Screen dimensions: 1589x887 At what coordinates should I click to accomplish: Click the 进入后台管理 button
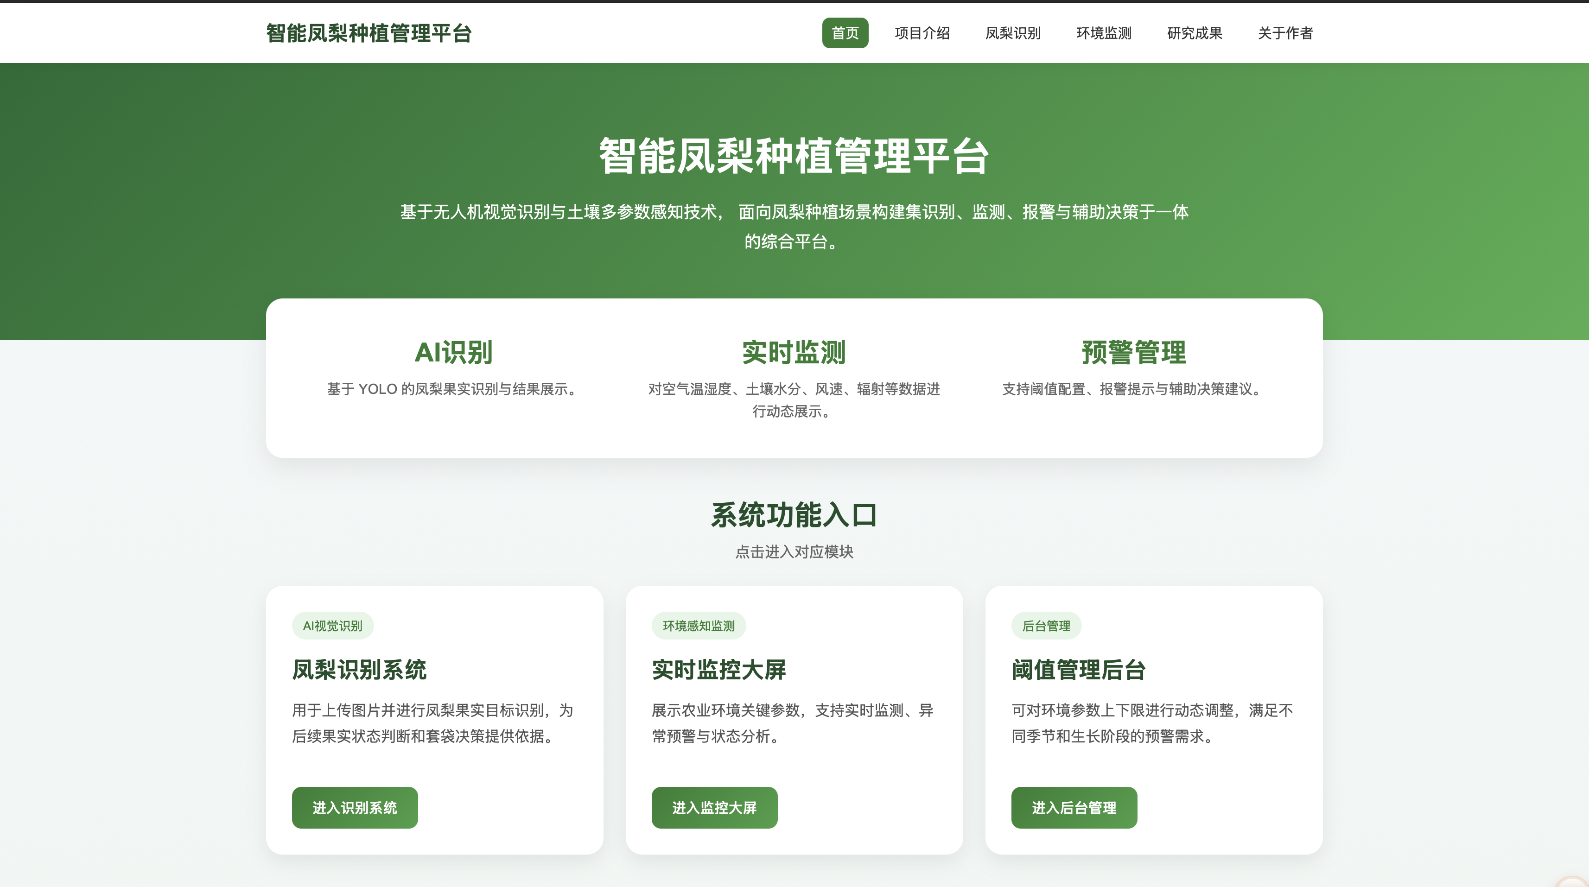[x=1074, y=807]
